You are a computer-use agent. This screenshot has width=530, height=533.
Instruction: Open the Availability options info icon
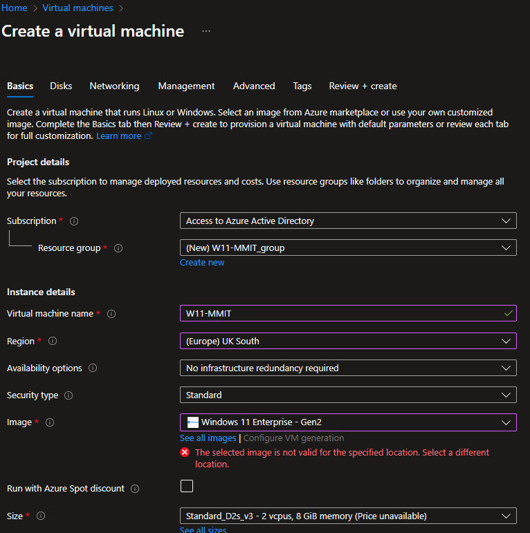[93, 368]
